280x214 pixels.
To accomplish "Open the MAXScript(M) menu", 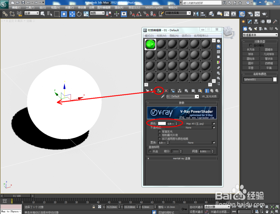I will pyautogui.click(x=154, y=8).
